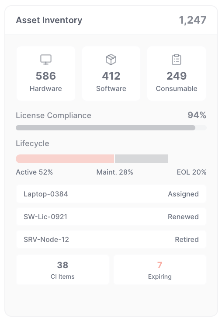Click the Retired status text
The image size is (222, 322).
click(x=187, y=239)
